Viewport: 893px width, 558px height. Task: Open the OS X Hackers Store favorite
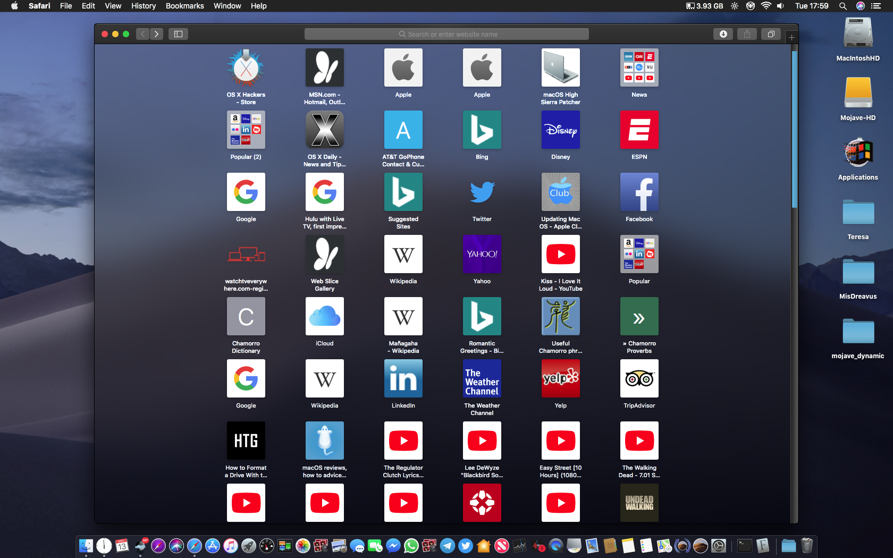coord(246,67)
